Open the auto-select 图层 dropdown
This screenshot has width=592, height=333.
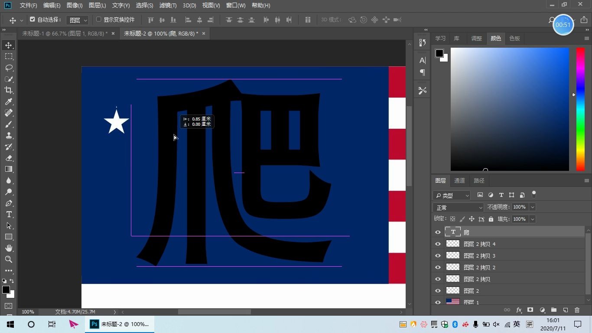point(78,20)
